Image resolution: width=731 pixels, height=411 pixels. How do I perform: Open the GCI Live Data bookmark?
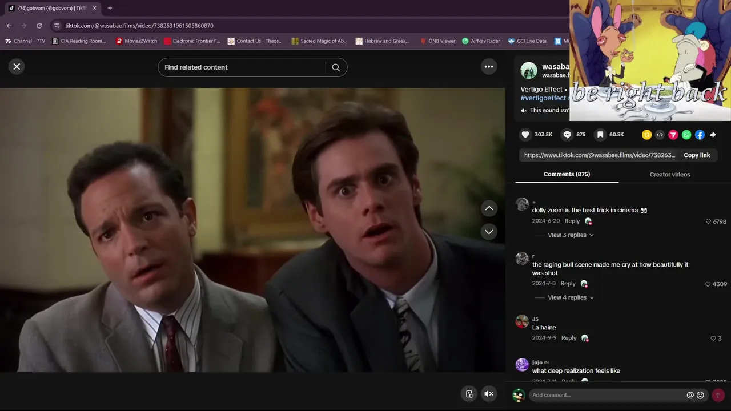click(527, 41)
